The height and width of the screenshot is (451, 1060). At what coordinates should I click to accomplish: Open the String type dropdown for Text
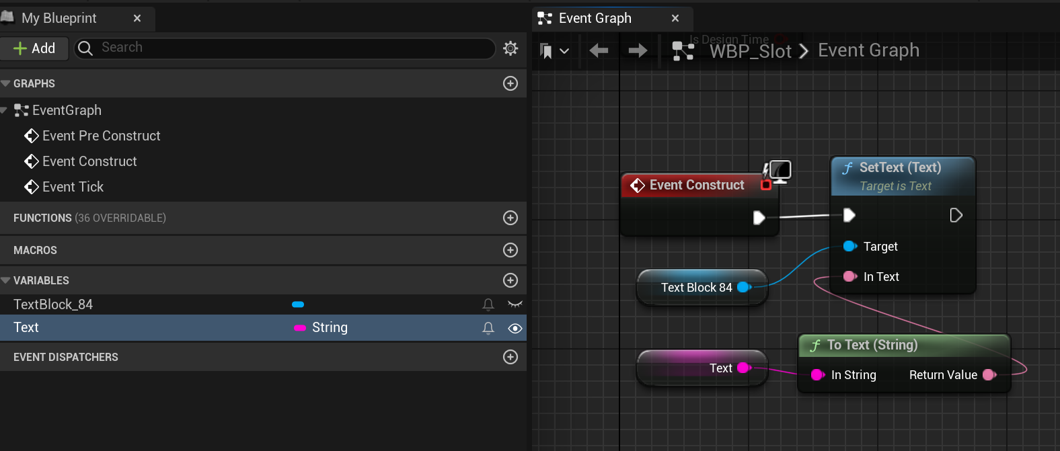(x=321, y=328)
